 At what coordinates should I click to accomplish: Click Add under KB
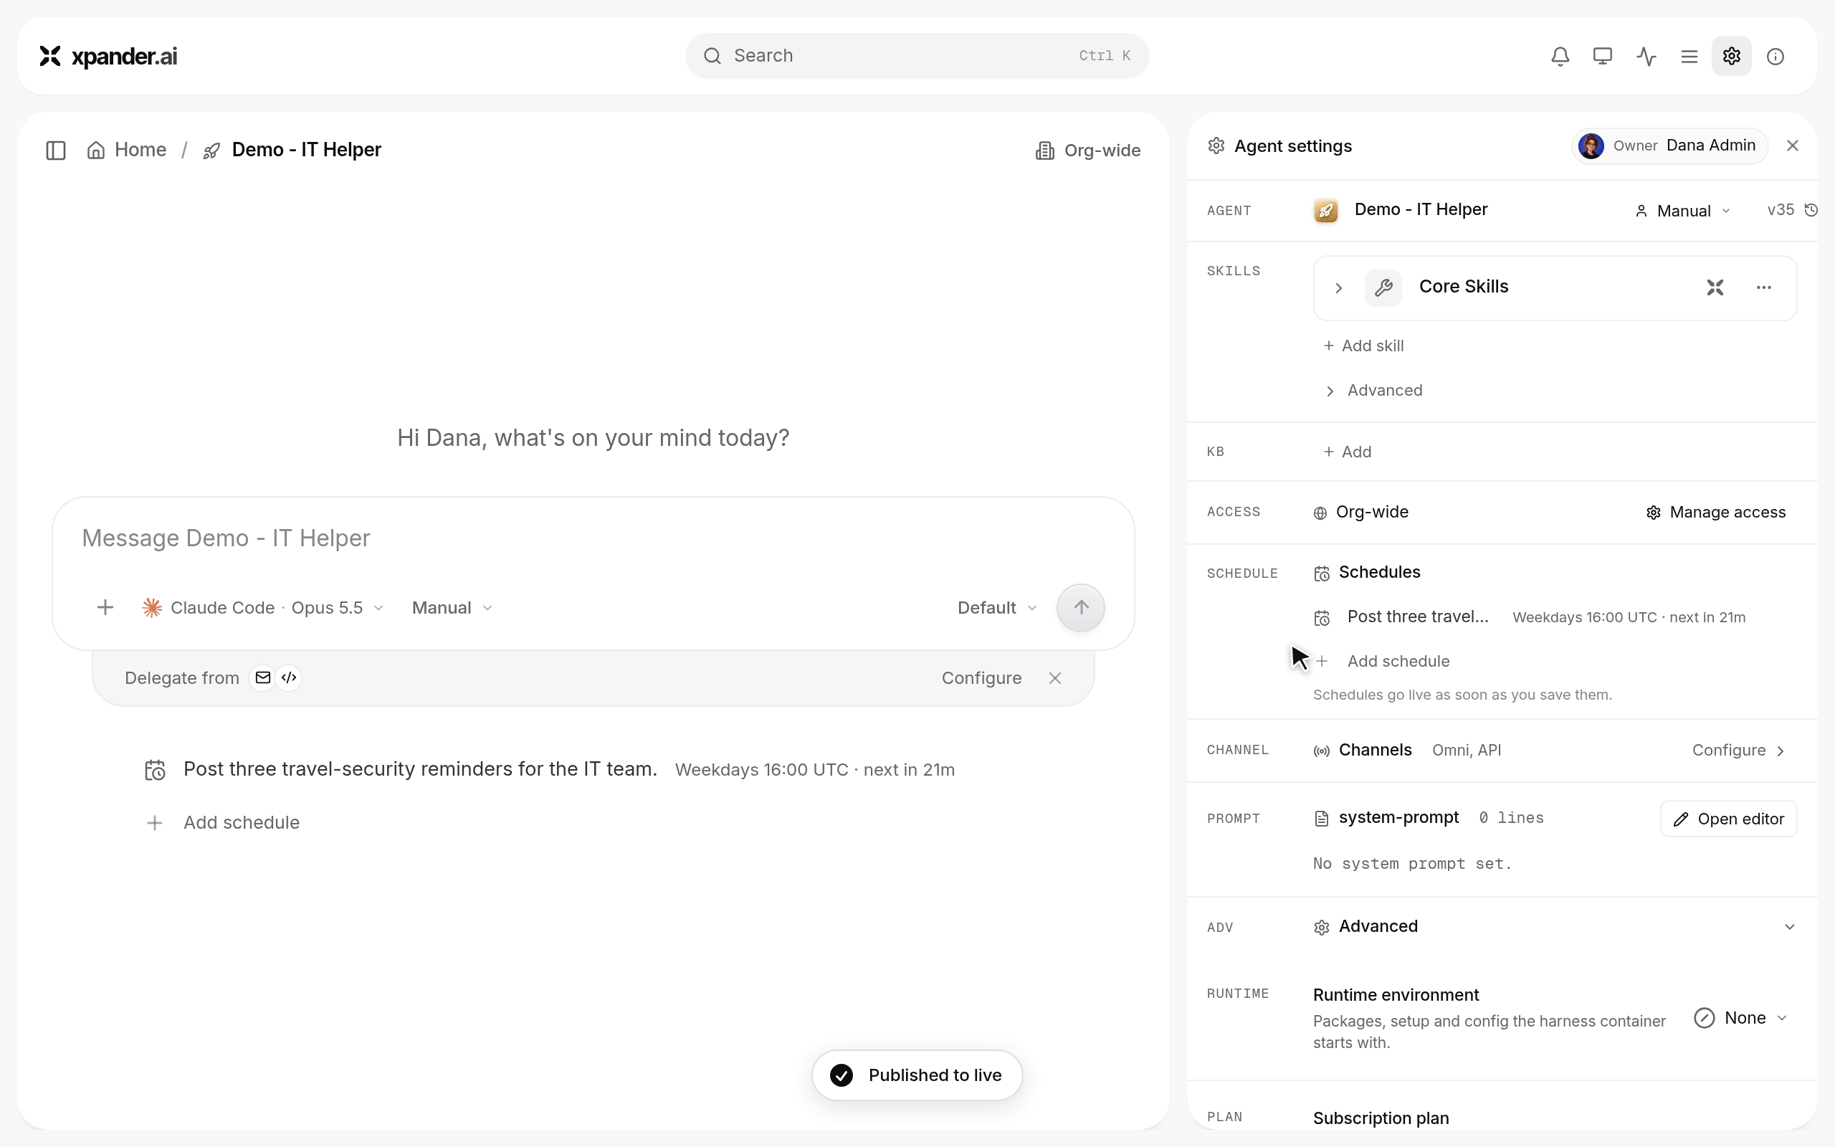click(1348, 452)
